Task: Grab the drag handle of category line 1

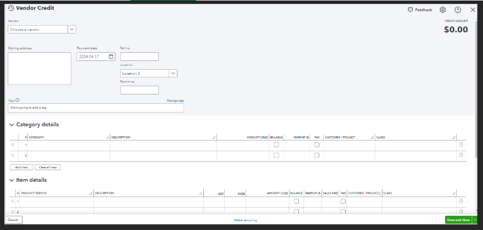Action: click(x=13, y=145)
